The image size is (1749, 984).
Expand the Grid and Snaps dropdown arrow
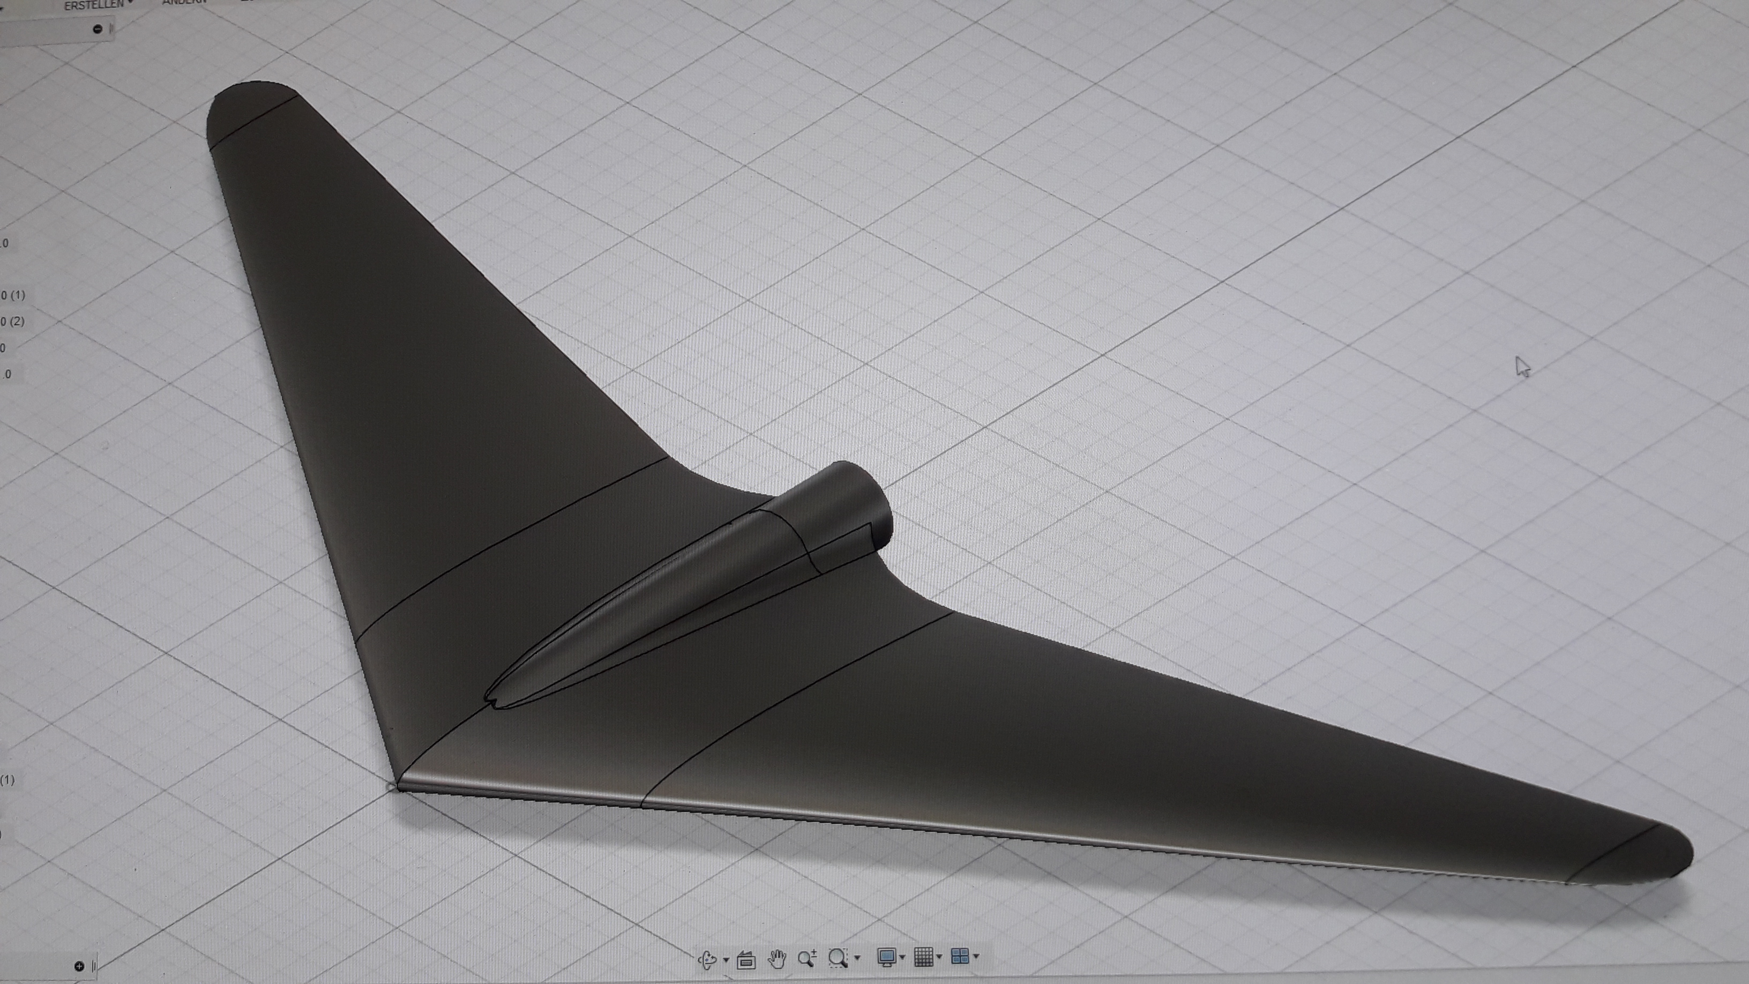tap(939, 957)
